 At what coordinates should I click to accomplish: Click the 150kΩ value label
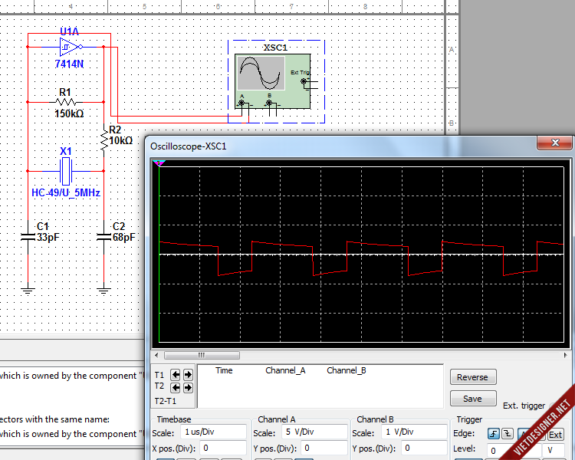(69, 113)
